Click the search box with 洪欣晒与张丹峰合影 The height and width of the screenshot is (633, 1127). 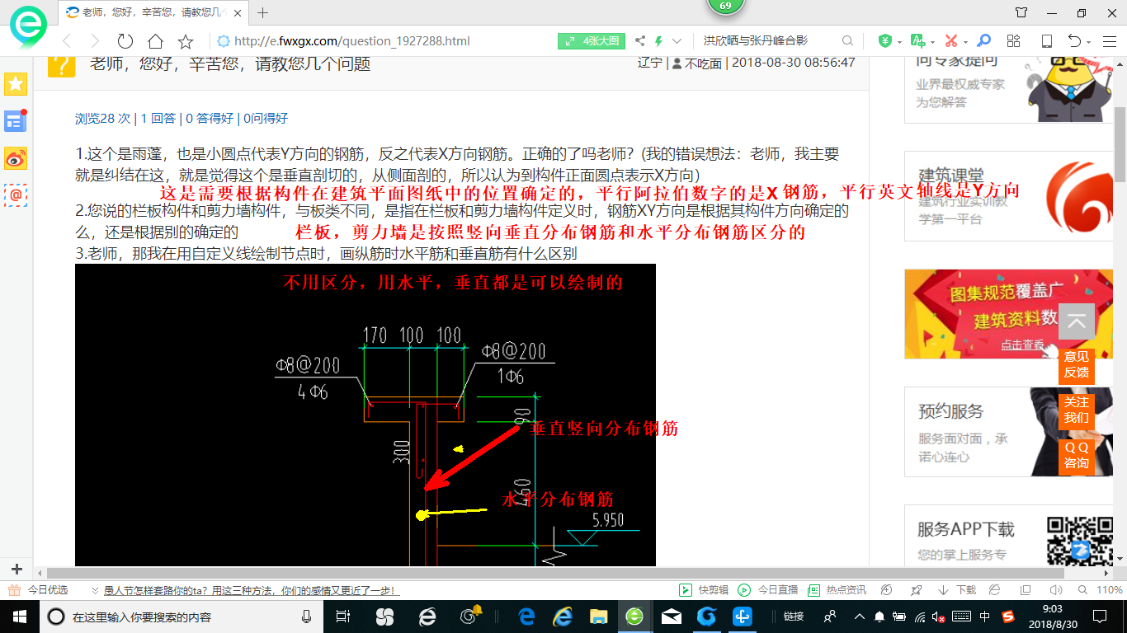coord(767,41)
